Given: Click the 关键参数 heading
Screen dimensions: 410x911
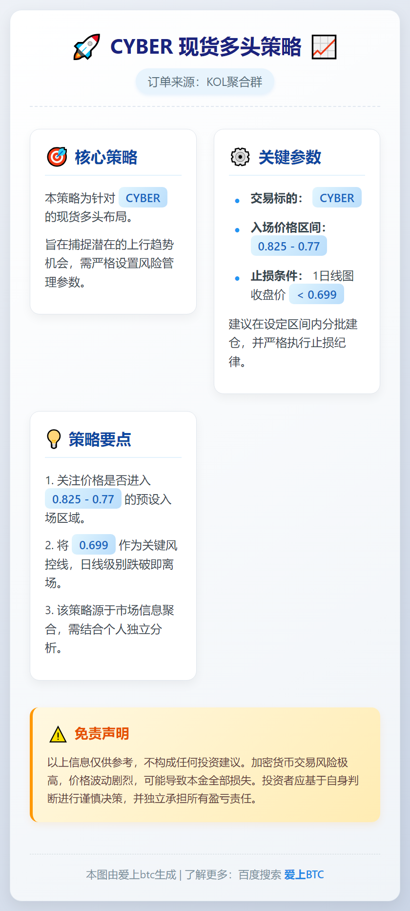Looking at the screenshot, I should coord(290,157).
